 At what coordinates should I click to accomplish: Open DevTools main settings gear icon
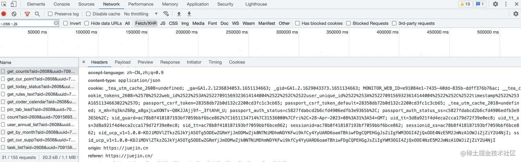(x=496, y=4)
